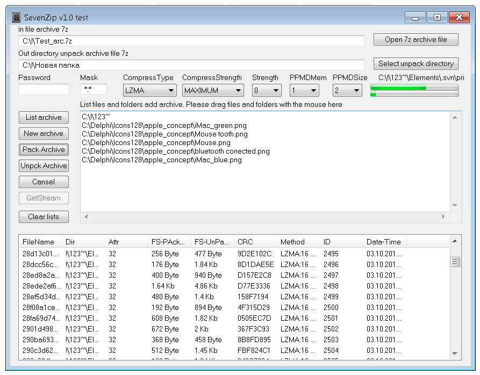Click the New archive button
480x375 pixels.
click(44, 133)
